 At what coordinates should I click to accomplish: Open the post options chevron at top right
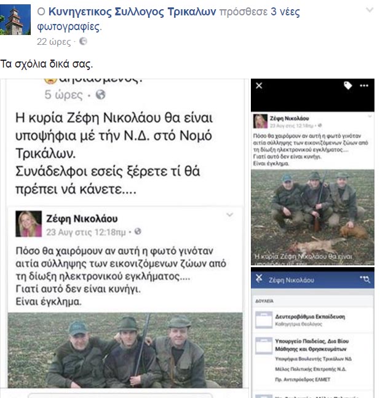370,10
